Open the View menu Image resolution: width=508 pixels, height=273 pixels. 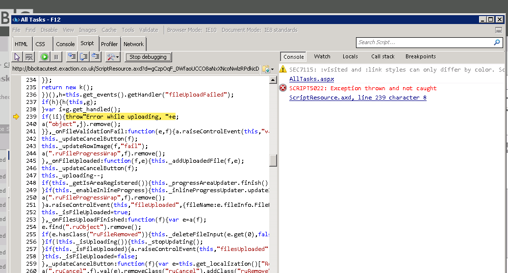(x=68, y=30)
